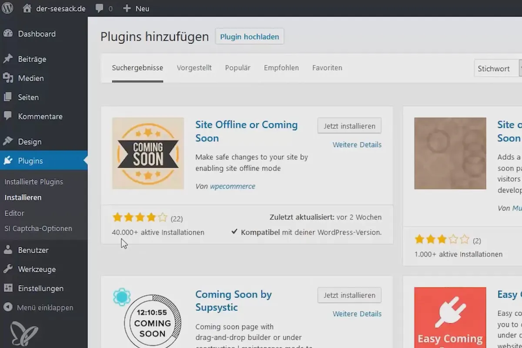Click the collapse arrow icon beside Menü einklappen

tap(8, 308)
